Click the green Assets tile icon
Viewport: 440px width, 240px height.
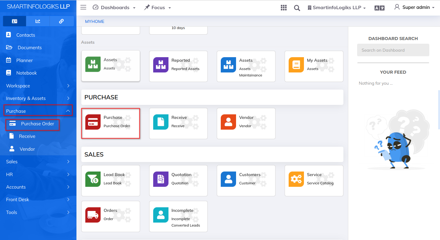[93, 64]
